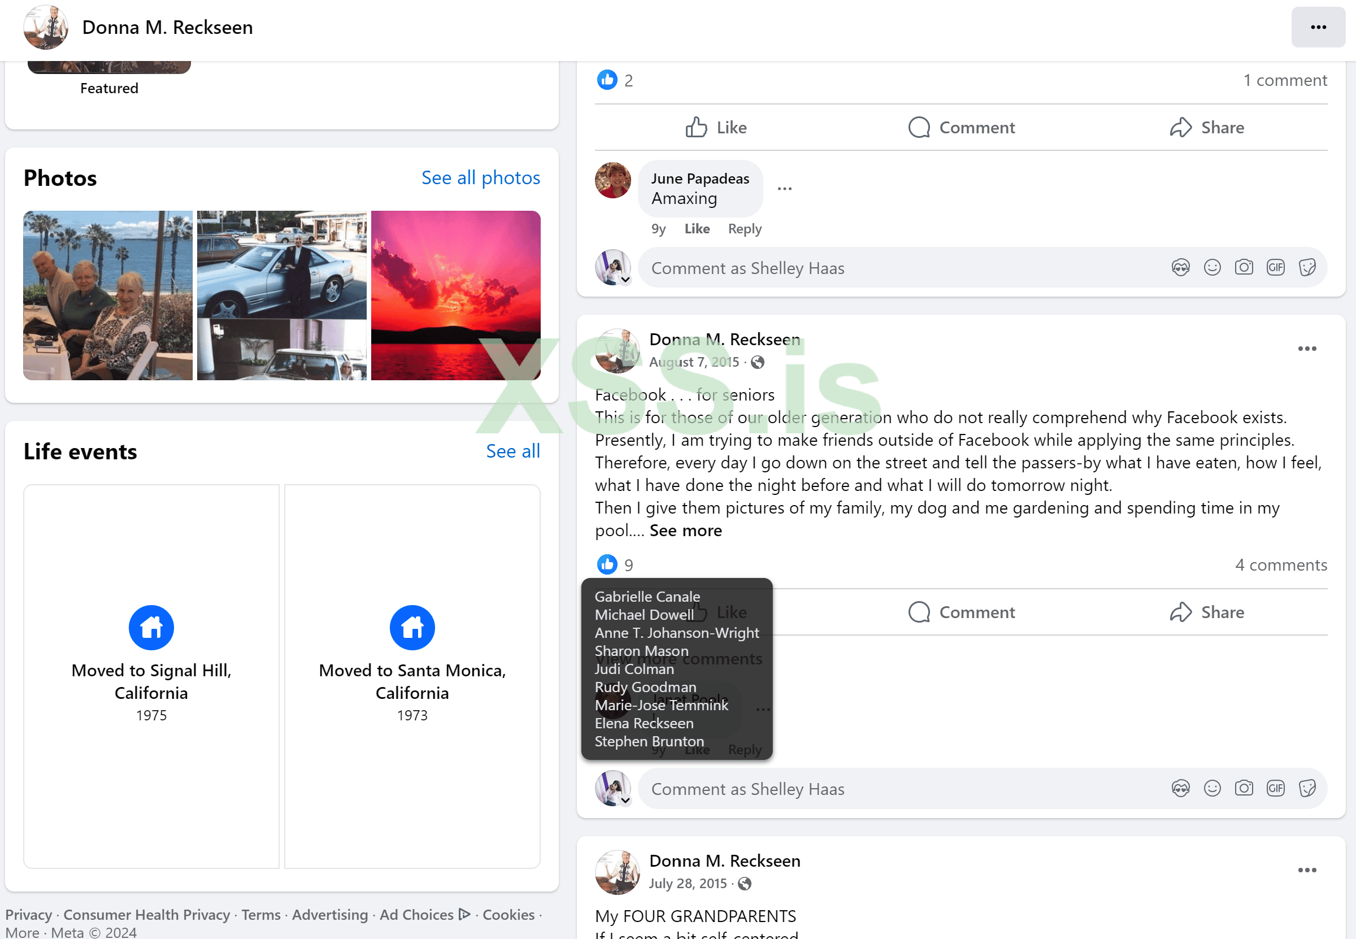This screenshot has width=1356, height=939.
Task: Open options menu for August 7 post
Action: click(1307, 349)
